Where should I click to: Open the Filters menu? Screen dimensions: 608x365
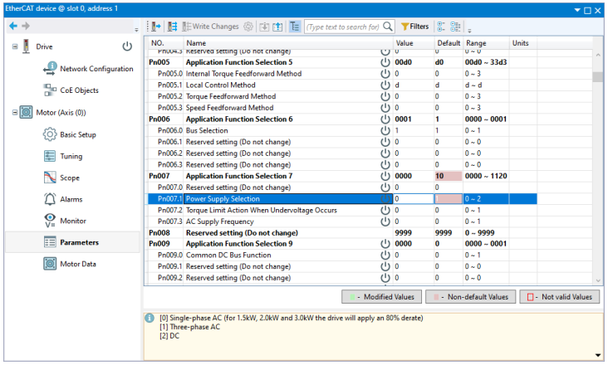coord(415,27)
